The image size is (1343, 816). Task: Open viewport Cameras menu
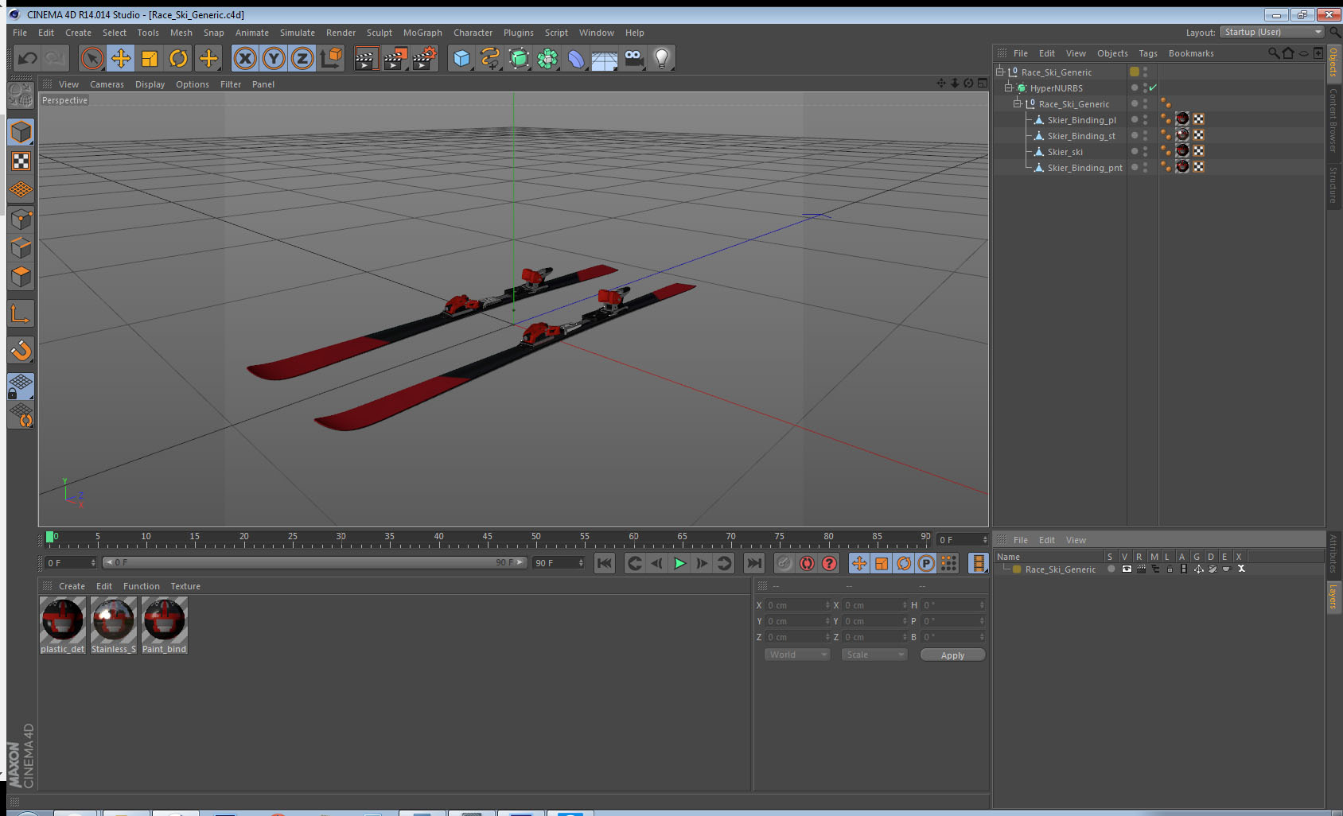click(x=107, y=84)
